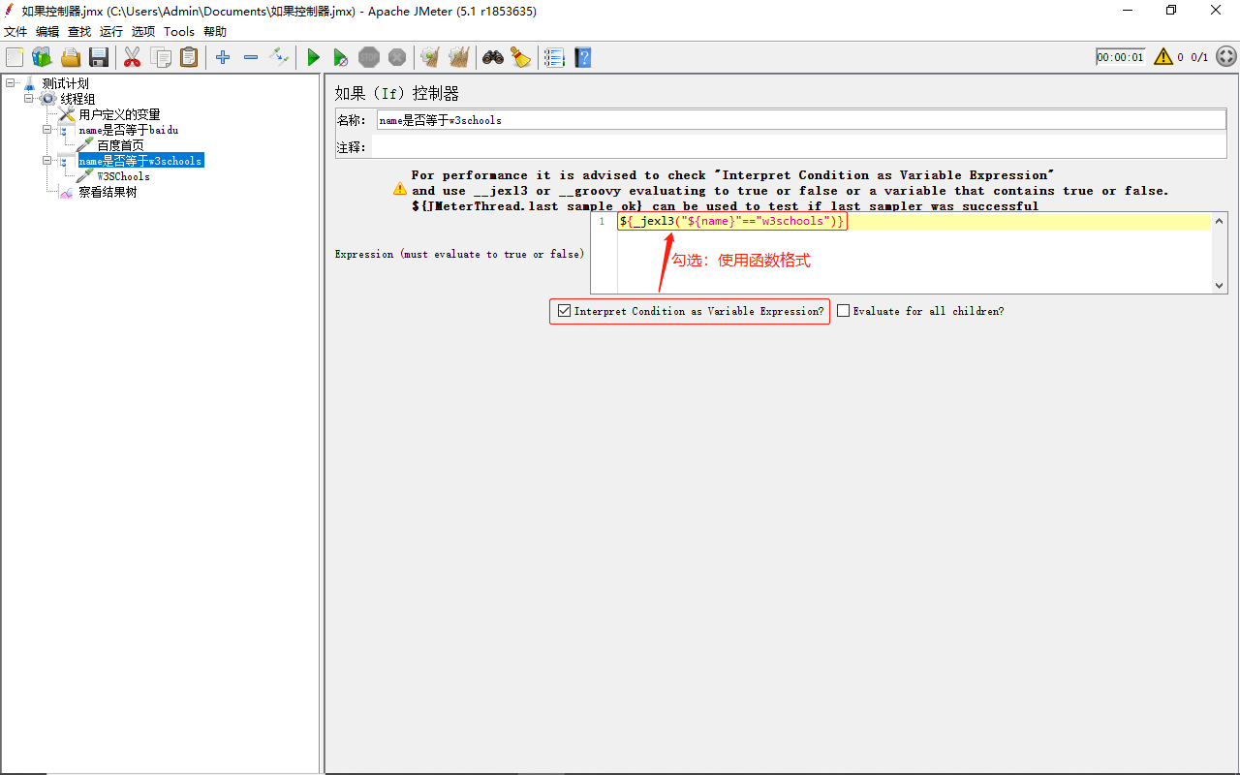Click the thread status circle icon top right
Viewport: 1240px width, 775px height.
[1225, 57]
